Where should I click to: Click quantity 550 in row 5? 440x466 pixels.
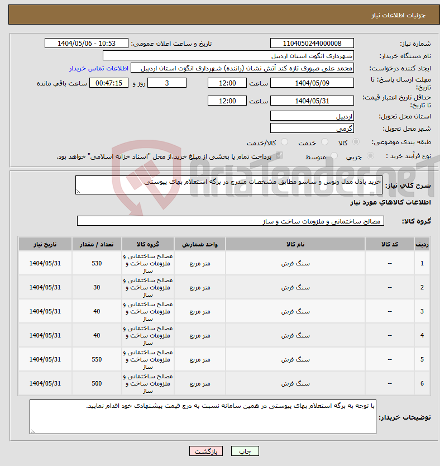(x=97, y=359)
